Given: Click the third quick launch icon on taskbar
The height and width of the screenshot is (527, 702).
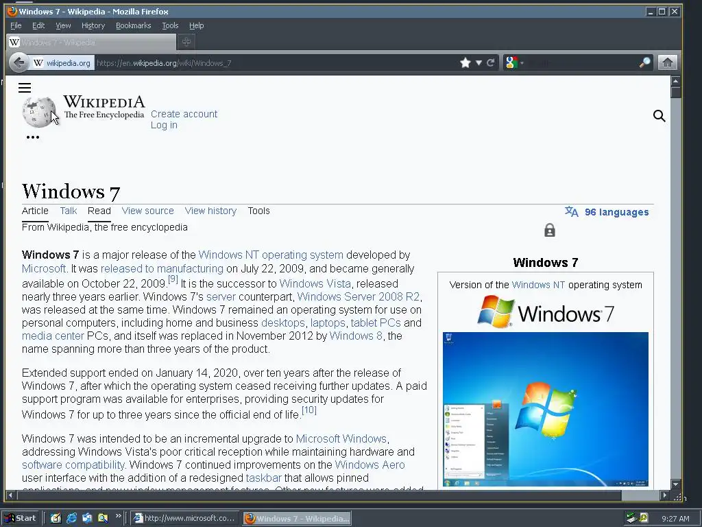Looking at the screenshot, I should click(x=87, y=518).
